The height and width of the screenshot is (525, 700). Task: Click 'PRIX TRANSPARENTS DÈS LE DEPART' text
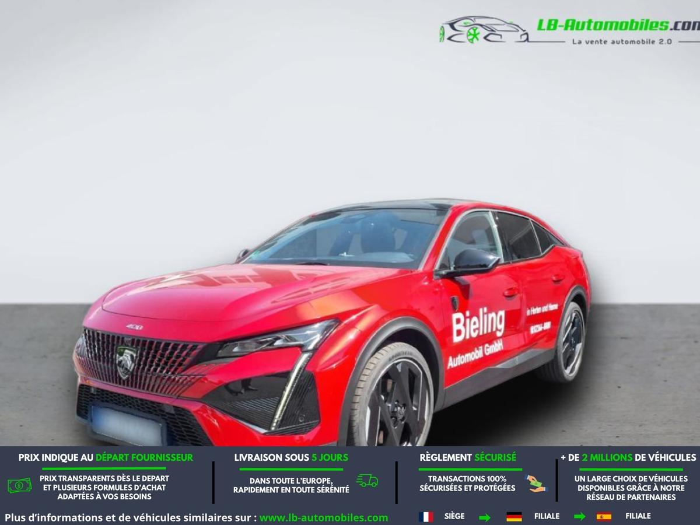(104, 478)
